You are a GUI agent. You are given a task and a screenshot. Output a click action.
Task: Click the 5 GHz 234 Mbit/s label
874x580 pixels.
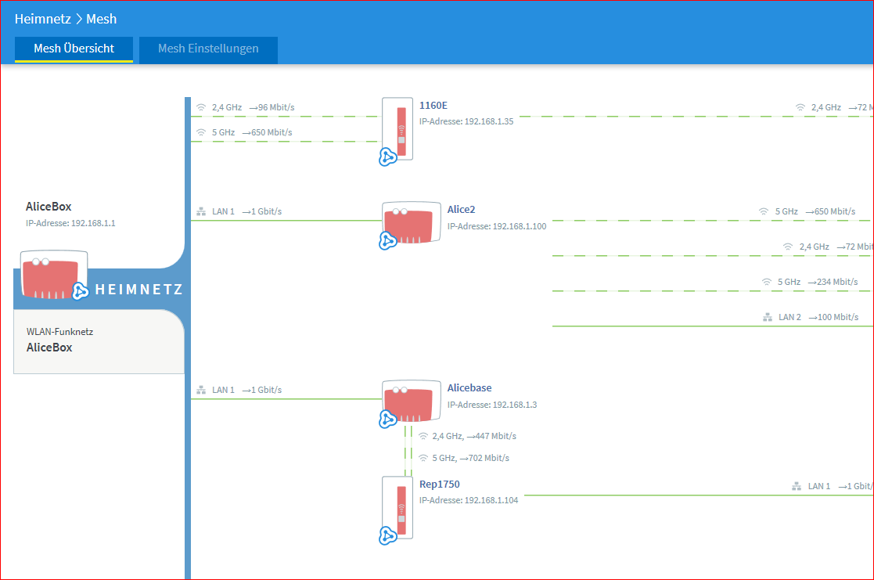818,282
